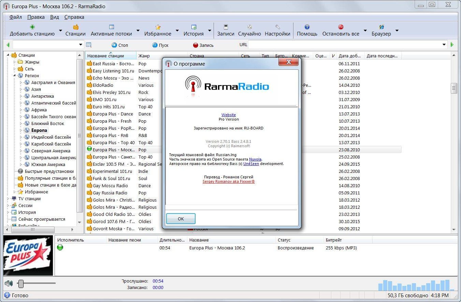Mute audio with the speaker icon

[9, 283]
